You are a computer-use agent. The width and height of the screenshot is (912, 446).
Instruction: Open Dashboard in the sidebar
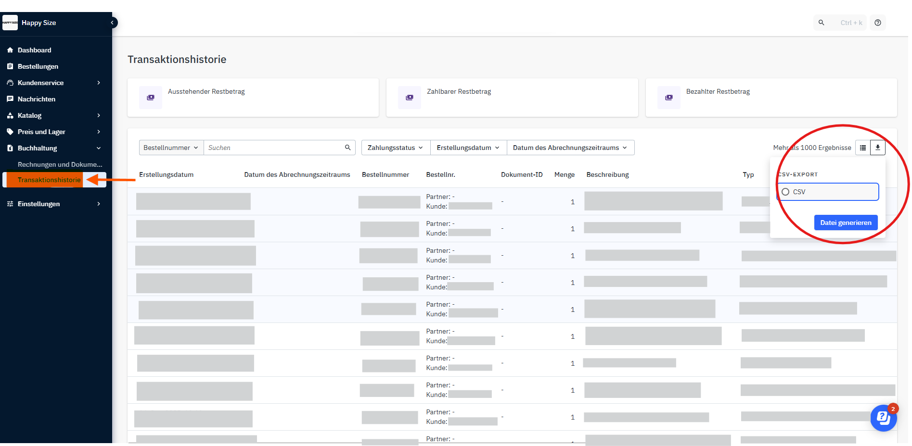point(34,50)
